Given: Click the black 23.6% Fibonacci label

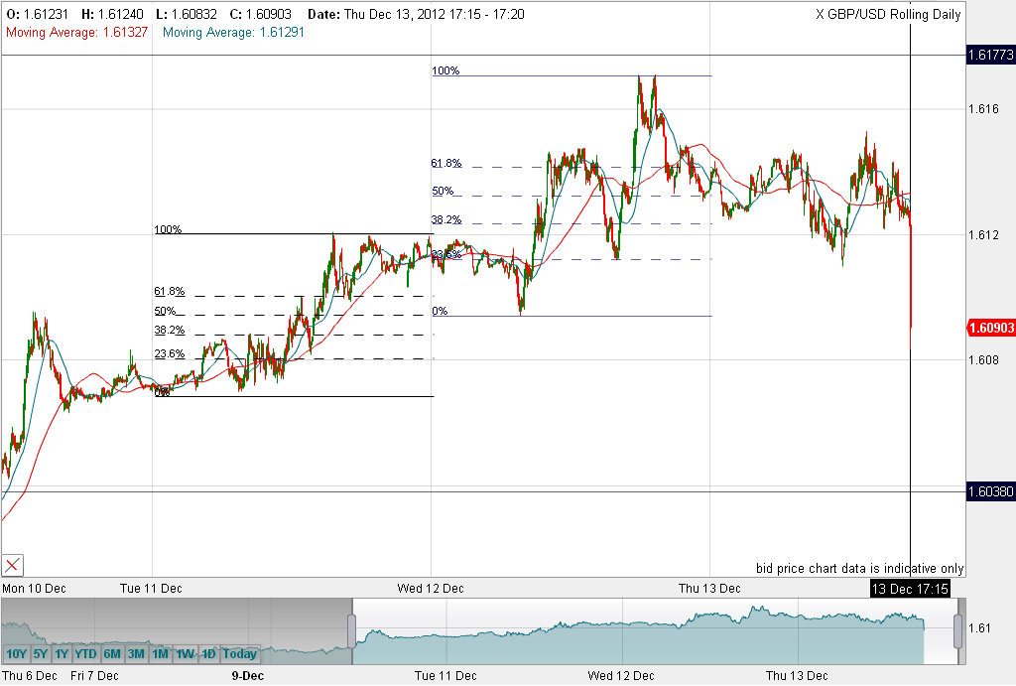Looking at the screenshot, I should (169, 353).
